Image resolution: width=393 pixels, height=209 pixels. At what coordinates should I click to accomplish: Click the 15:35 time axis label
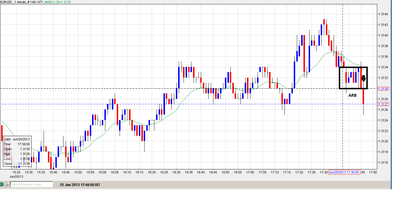coord(41,172)
